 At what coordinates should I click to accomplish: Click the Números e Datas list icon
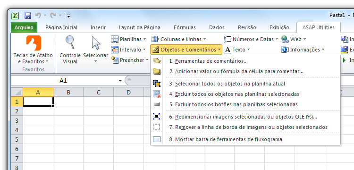pos(228,39)
